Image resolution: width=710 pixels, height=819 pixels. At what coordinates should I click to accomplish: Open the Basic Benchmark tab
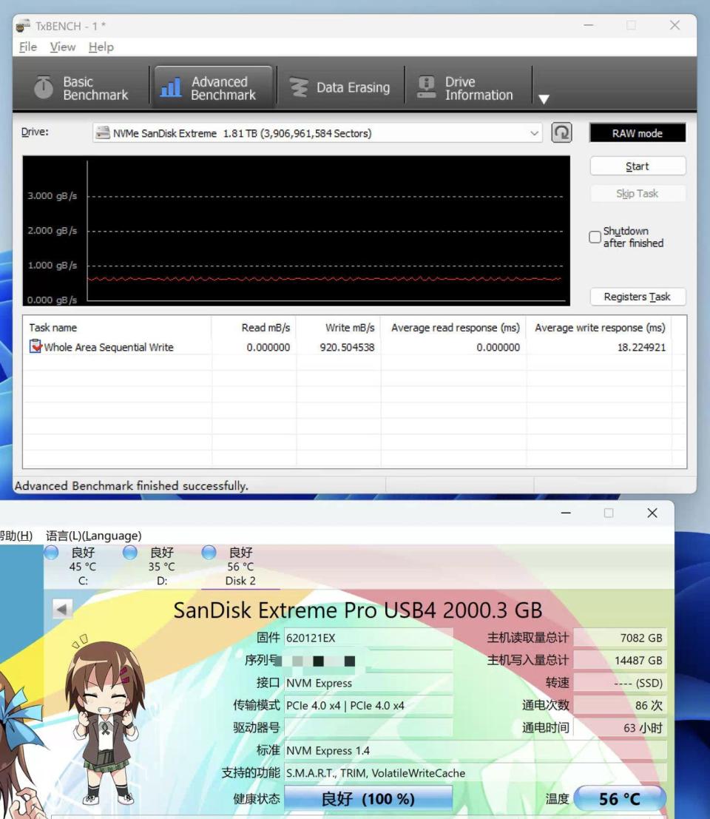click(x=81, y=88)
